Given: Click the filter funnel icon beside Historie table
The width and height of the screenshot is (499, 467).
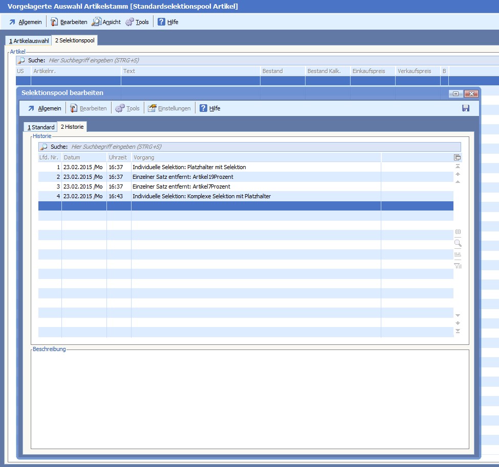Looking at the screenshot, I should pyautogui.click(x=458, y=266).
